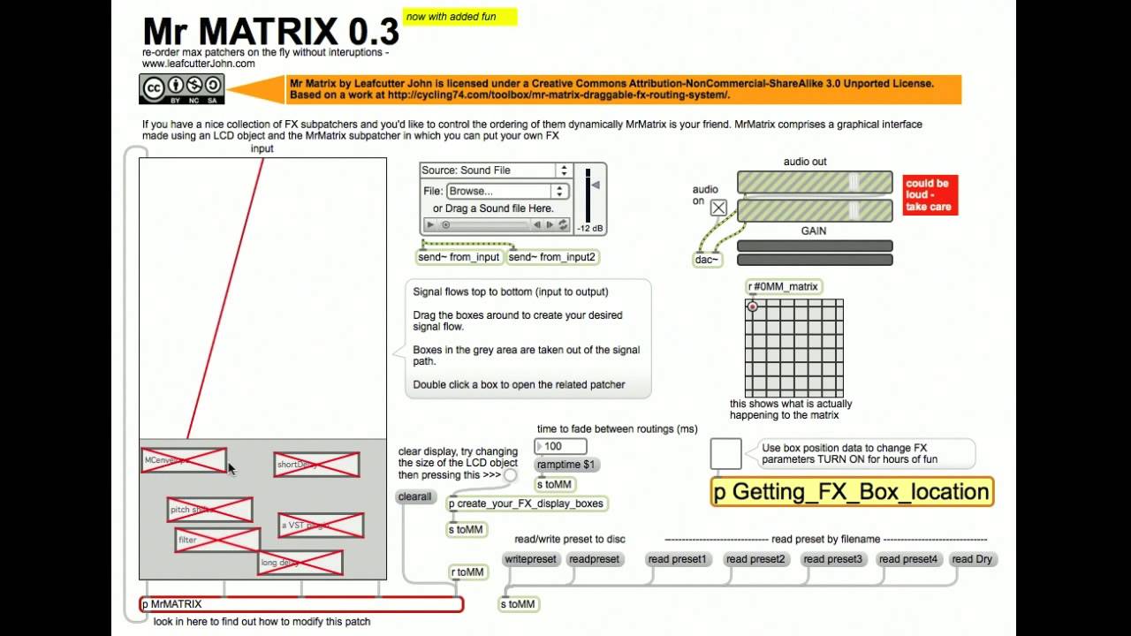Click the 'or Drag a Sound file Here.' text
Screen dimensions: 1131x636
493,208
